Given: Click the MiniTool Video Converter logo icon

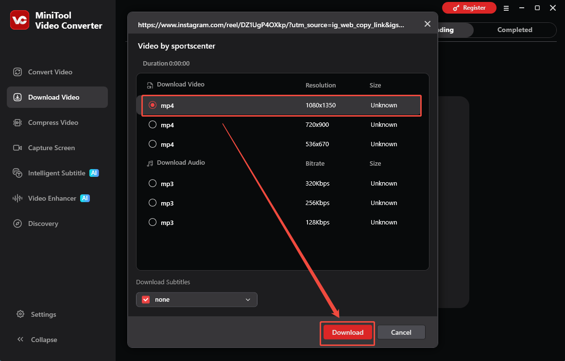Looking at the screenshot, I should coord(20,20).
